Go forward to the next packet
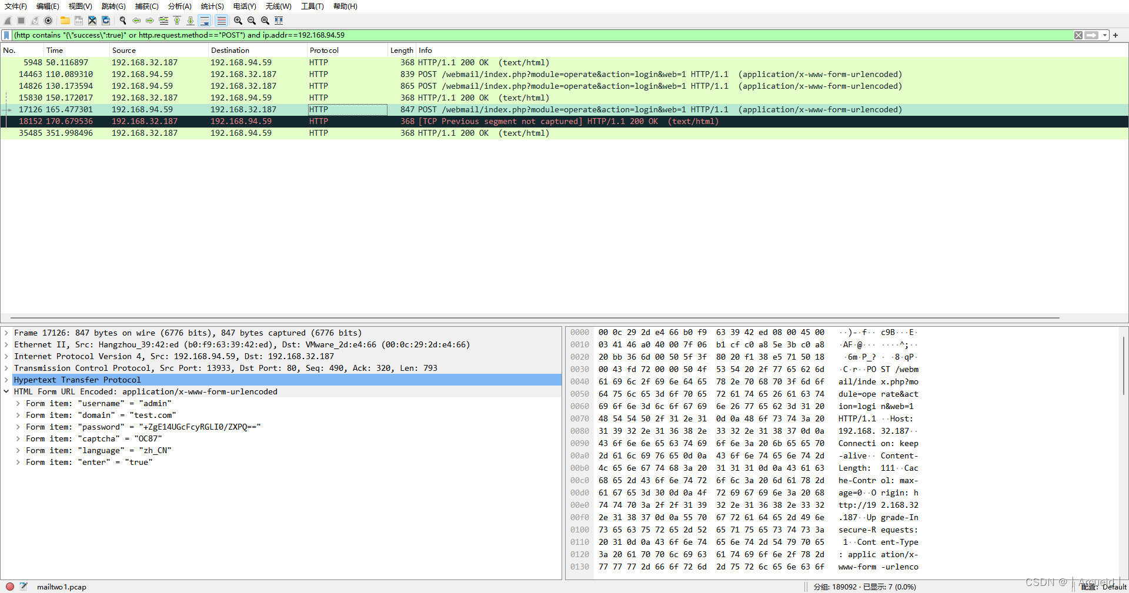The image size is (1129, 593). point(150,21)
